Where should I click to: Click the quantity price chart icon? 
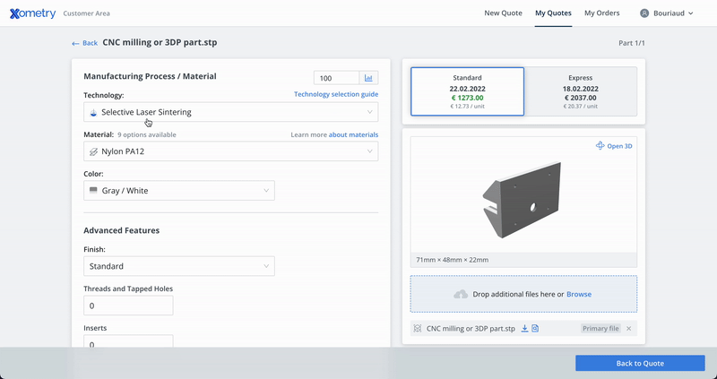tap(368, 79)
